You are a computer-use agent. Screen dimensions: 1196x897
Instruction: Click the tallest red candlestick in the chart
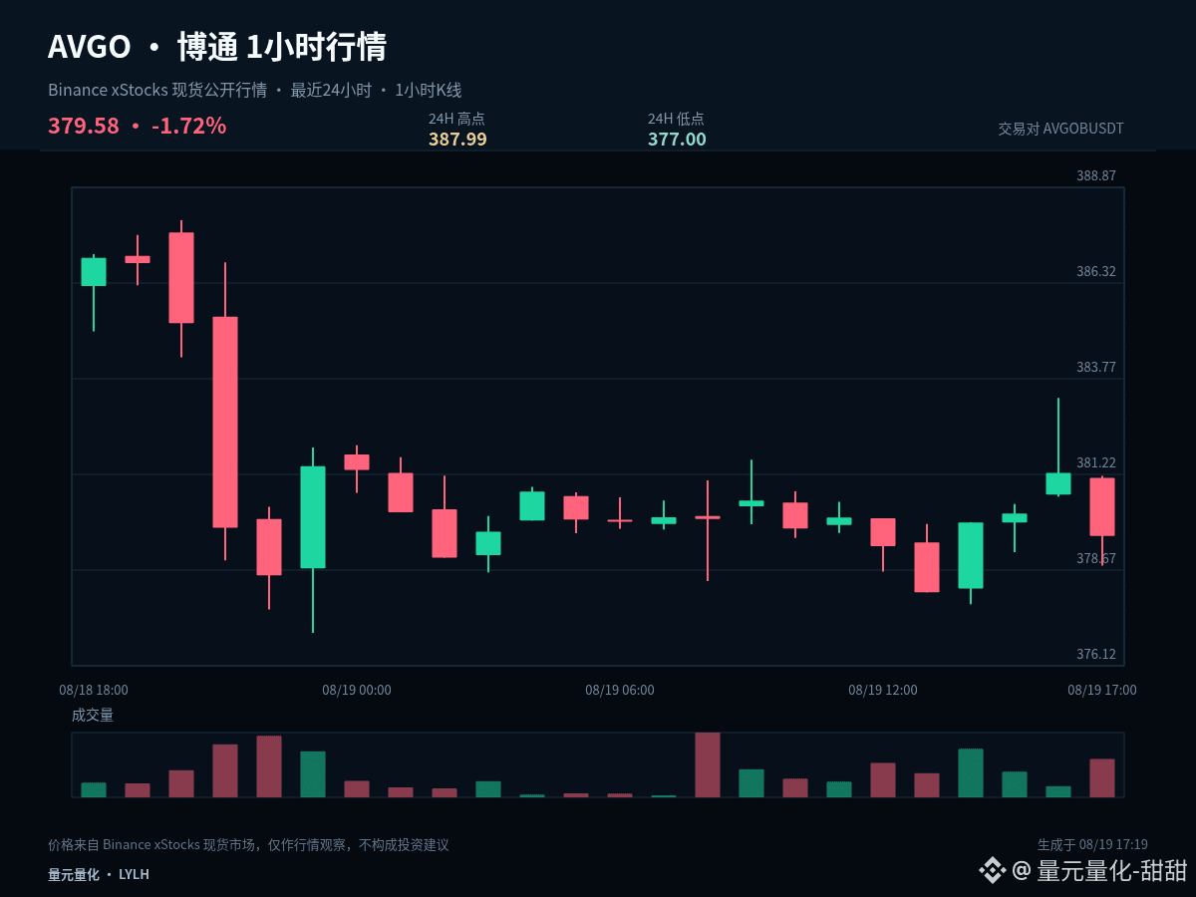[x=225, y=422]
